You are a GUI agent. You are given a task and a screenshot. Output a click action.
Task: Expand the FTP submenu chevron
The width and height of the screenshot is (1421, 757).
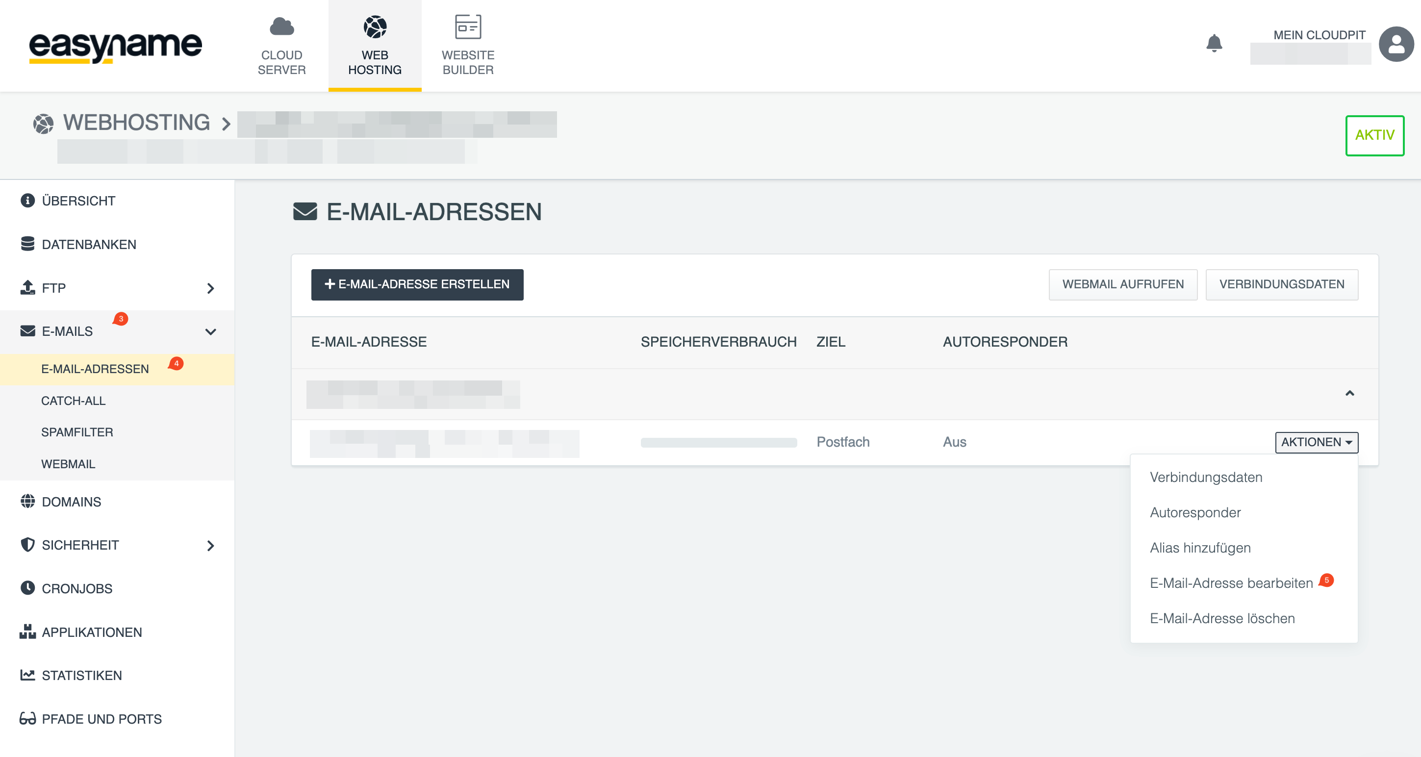click(210, 288)
